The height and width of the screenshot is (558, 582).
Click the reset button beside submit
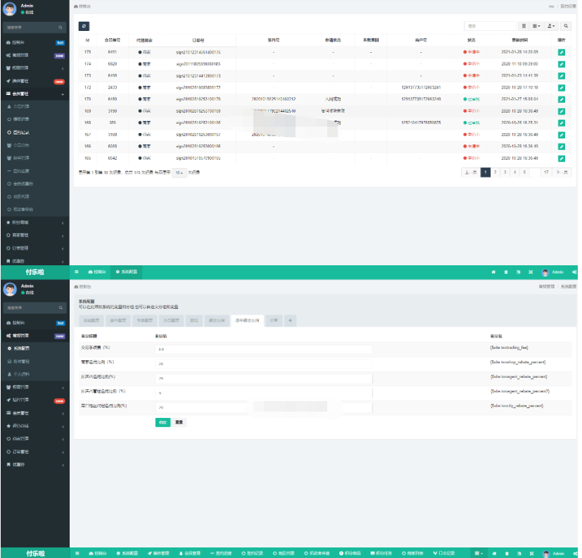[x=179, y=422]
